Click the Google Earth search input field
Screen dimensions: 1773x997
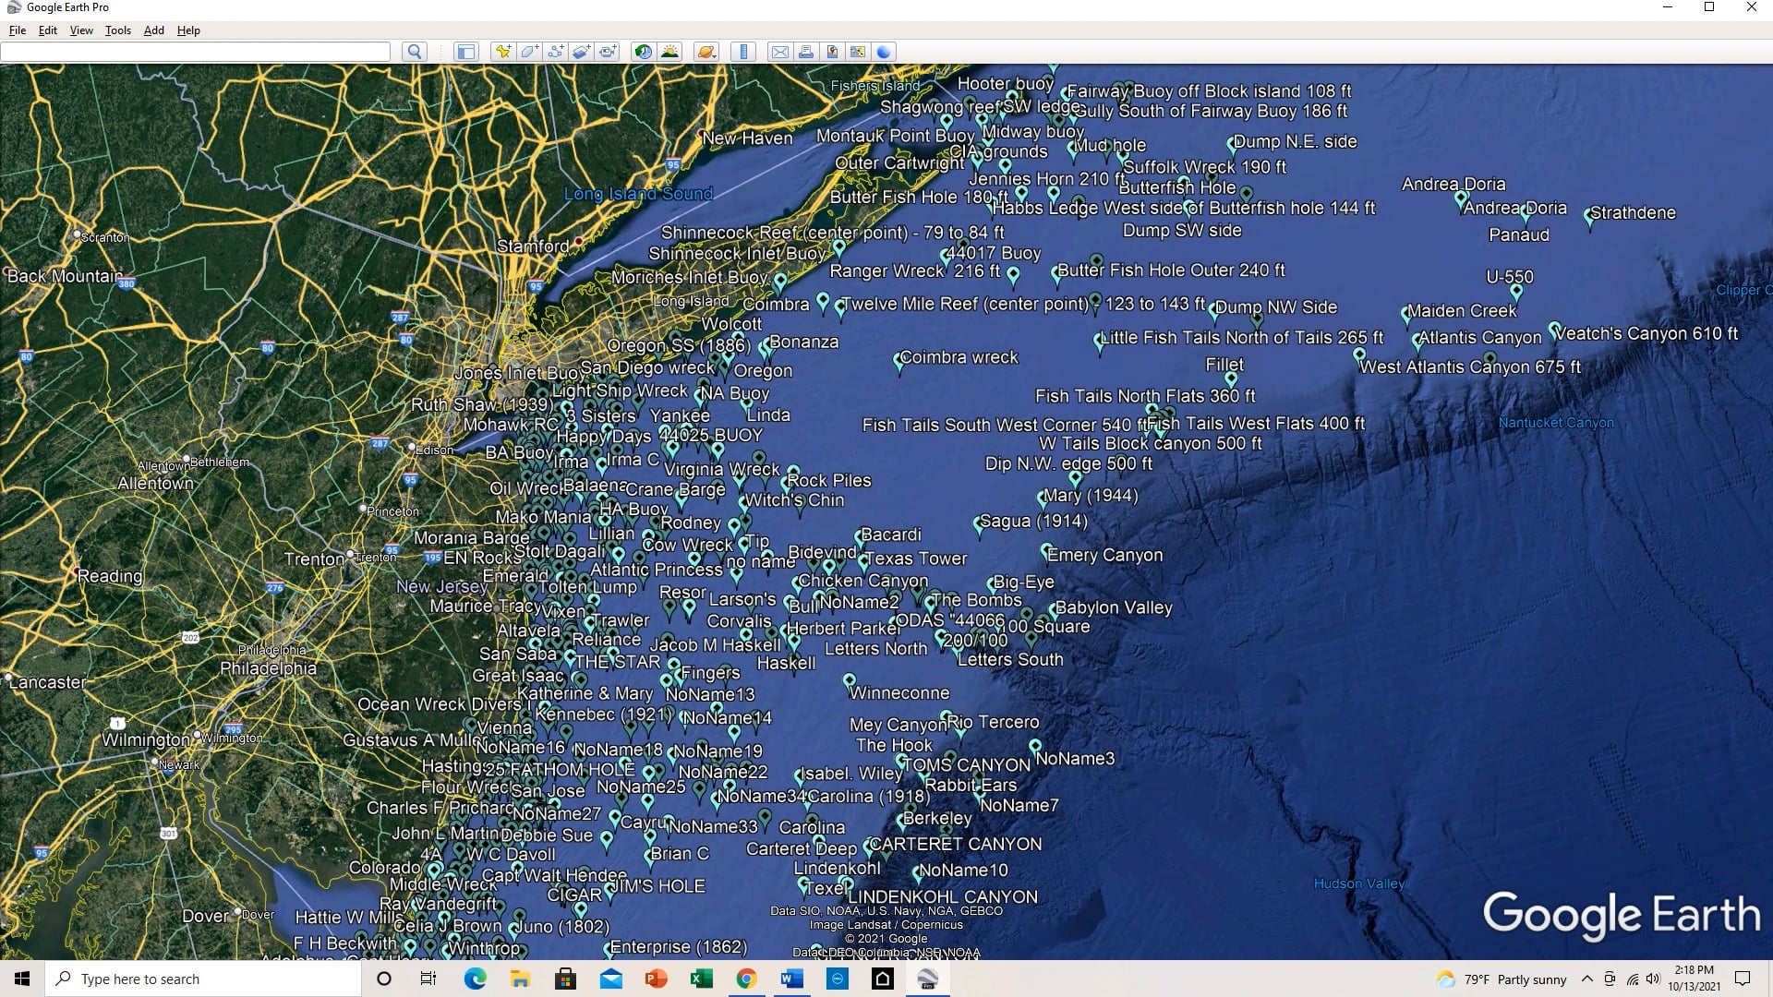[x=196, y=52]
